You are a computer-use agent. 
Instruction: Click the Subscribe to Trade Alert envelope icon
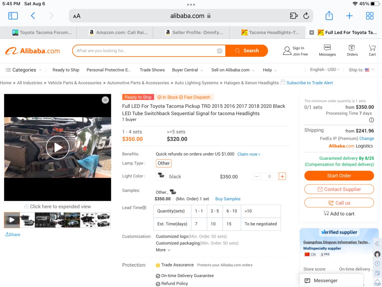point(283,82)
